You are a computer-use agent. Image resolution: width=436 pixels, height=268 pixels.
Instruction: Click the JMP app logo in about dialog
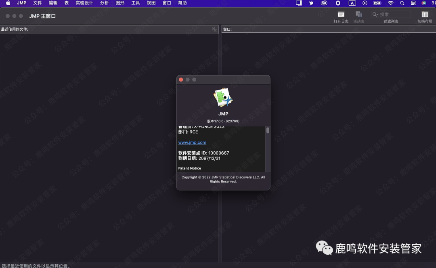[x=223, y=97]
